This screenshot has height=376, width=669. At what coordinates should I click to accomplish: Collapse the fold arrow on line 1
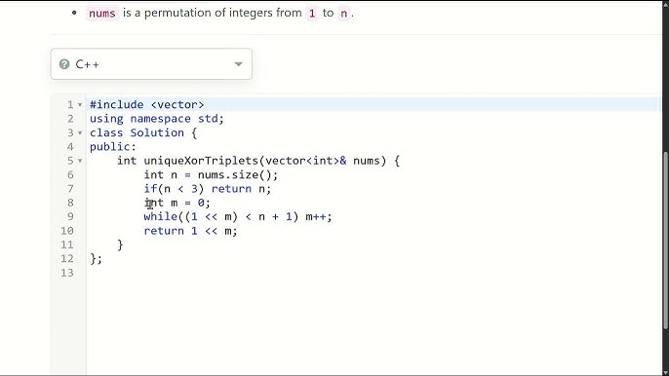tap(80, 105)
